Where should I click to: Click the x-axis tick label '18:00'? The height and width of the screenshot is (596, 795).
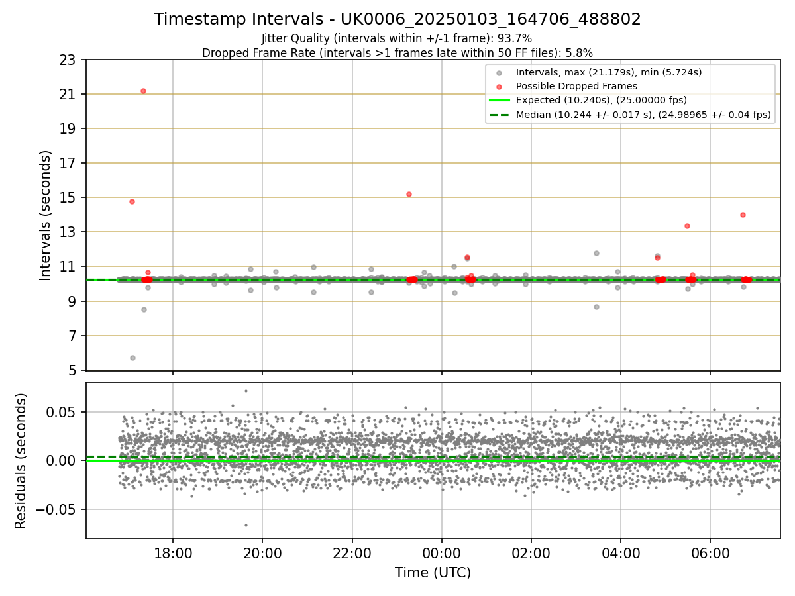pyautogui.click(x=173, y=553)
